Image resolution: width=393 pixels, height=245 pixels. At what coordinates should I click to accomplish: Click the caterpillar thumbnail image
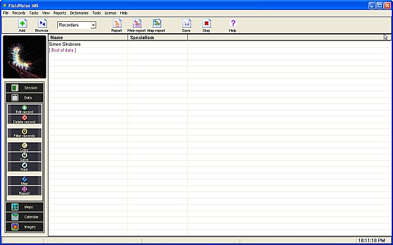pyautogui.click(x=25, y=57)
